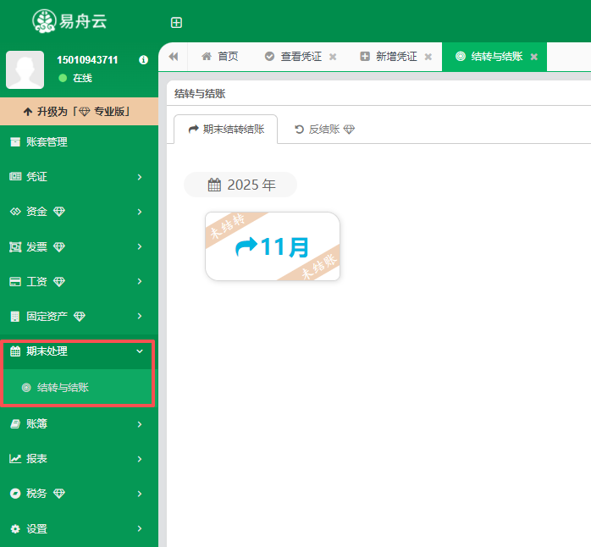The width and height of the screenshot is (591, 547).
Task: Expand the 账簿 menu chevron
Action: (139, 424)
